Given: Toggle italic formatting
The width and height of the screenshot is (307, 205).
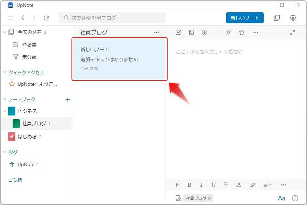Looking at the screenshot, I should tap(201, 185).
